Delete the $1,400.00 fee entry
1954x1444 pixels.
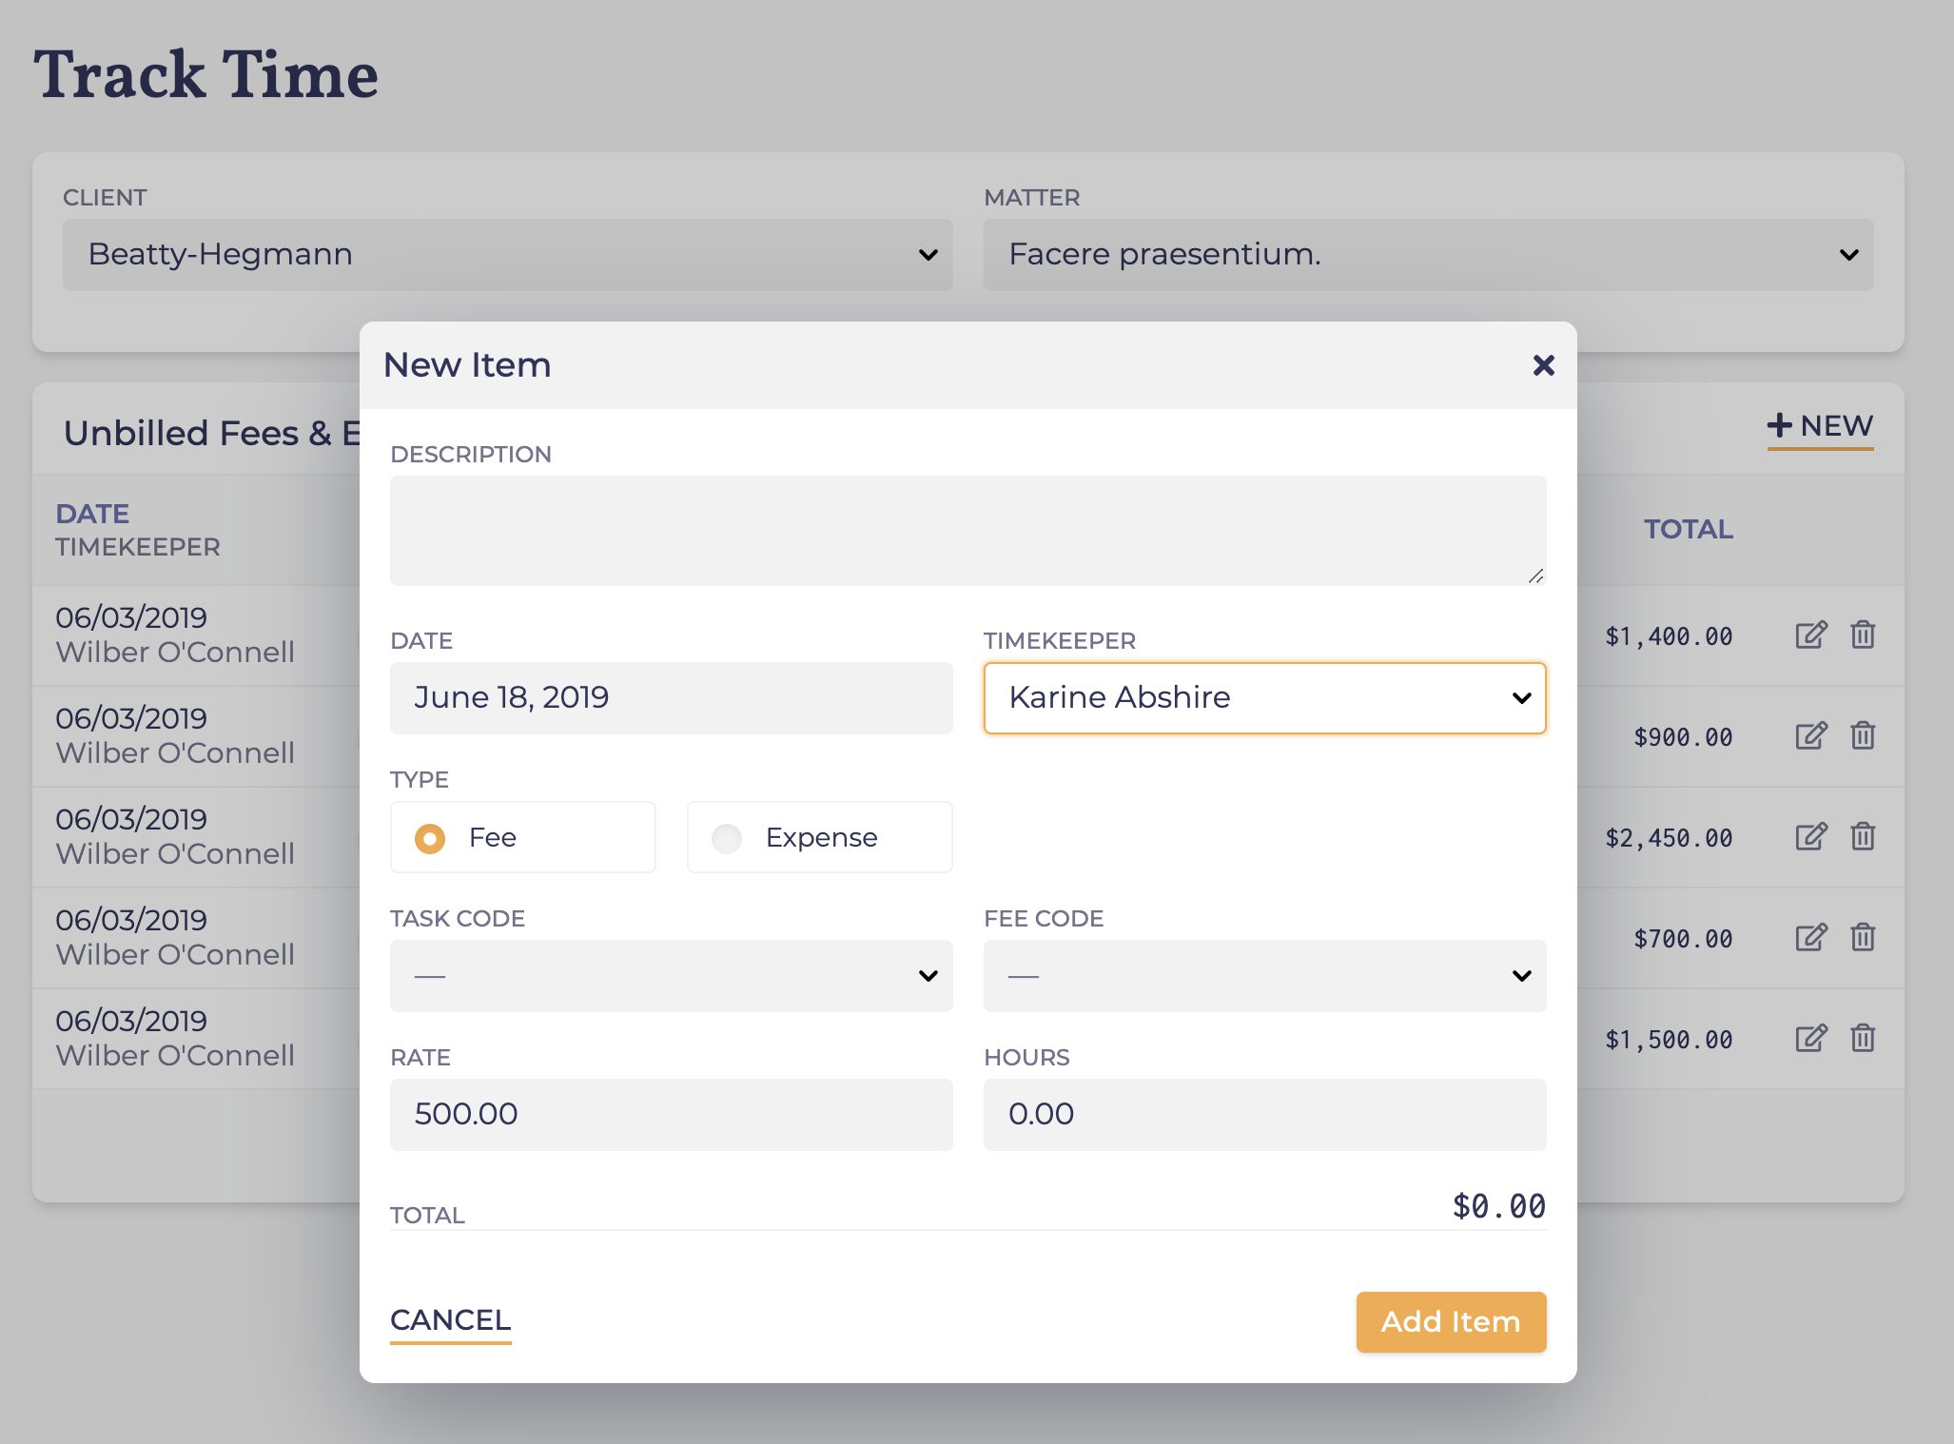[1862, 635]
